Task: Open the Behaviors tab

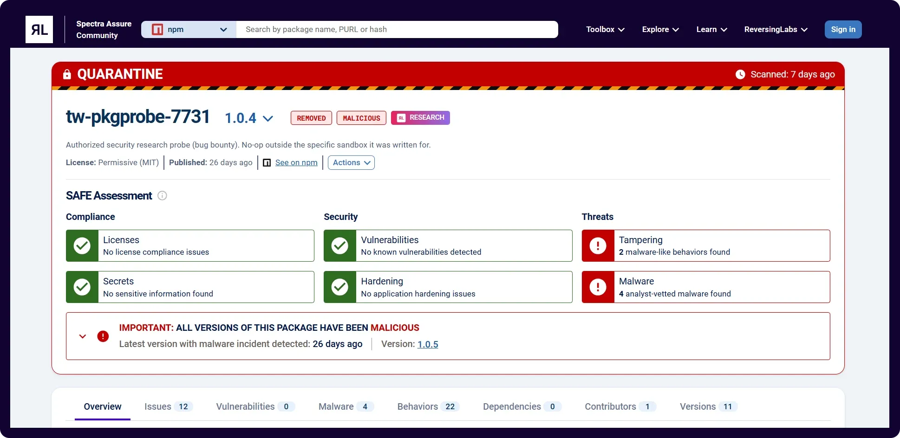Action: pyautogui.click(x=429, y=406)
